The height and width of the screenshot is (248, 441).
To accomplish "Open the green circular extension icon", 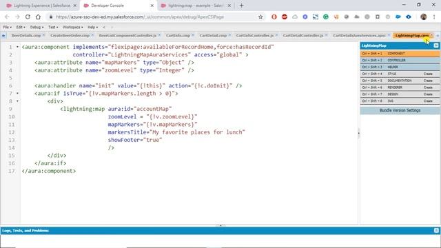I will 326,17.
